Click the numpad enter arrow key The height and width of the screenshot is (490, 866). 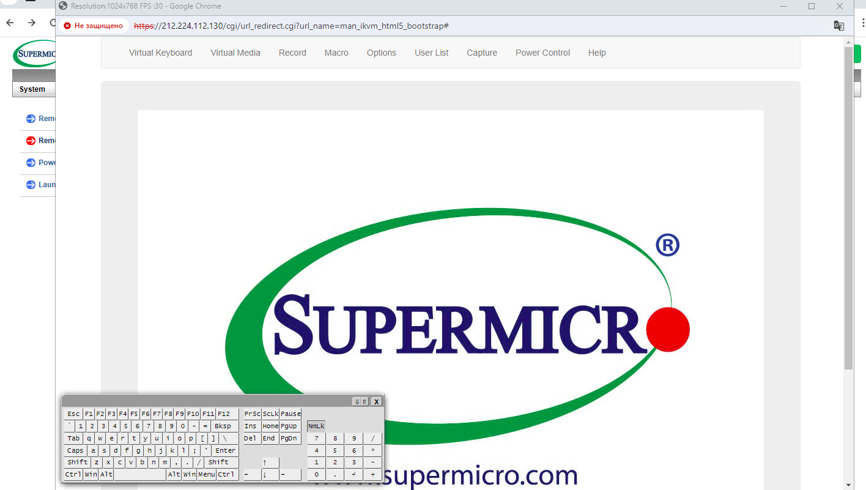[x=354, y=475]
